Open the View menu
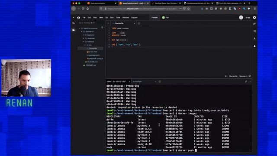Image resolution: width=277 pixels, height=156 pixels. coord(101,17)
